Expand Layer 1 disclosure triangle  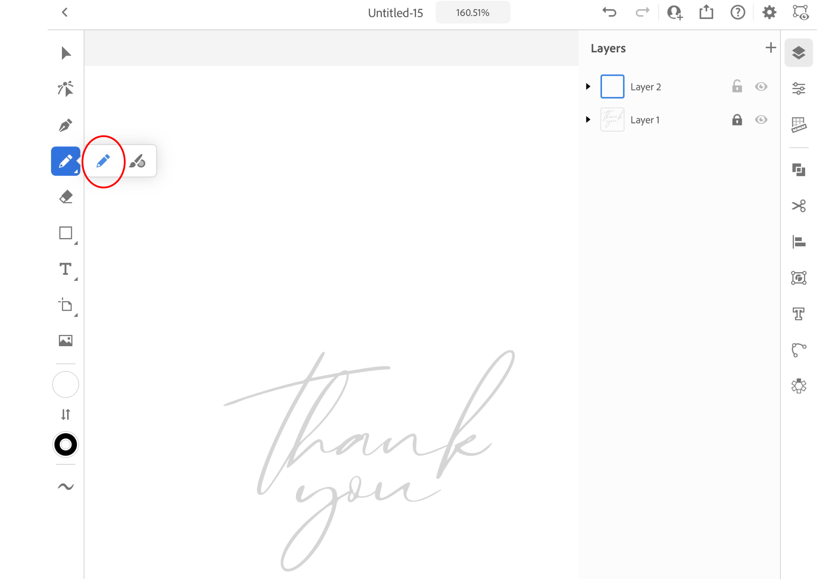(588, 120)
